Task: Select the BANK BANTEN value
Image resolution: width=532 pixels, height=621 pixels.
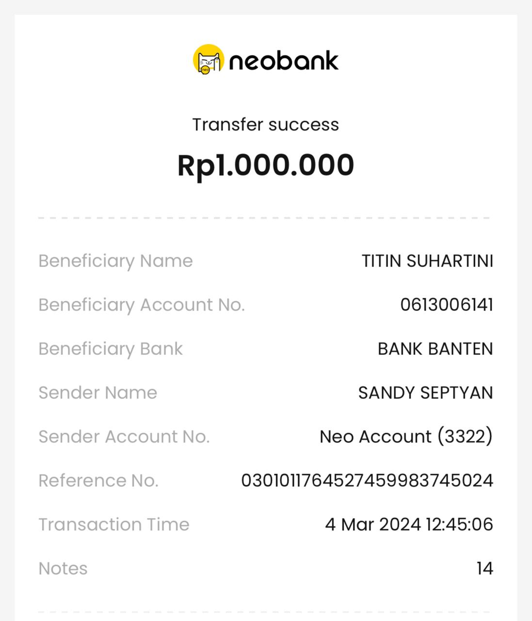Action: click(435, 349)
